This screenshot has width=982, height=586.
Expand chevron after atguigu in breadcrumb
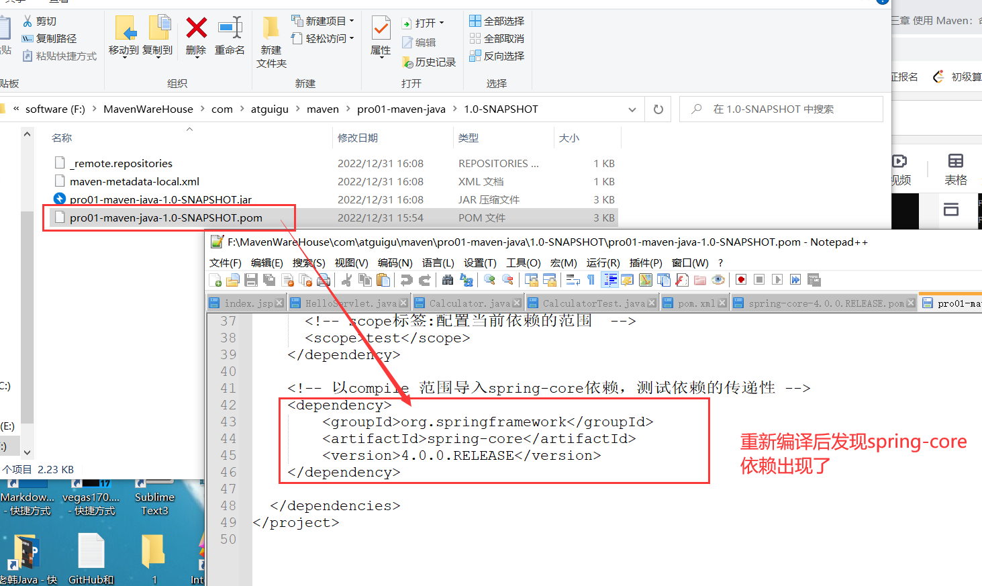pyautogui.click(x=298, y=109)
